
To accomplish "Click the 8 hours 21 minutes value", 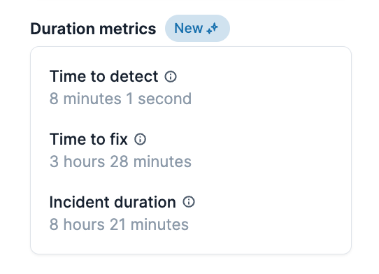I will 119,224.
